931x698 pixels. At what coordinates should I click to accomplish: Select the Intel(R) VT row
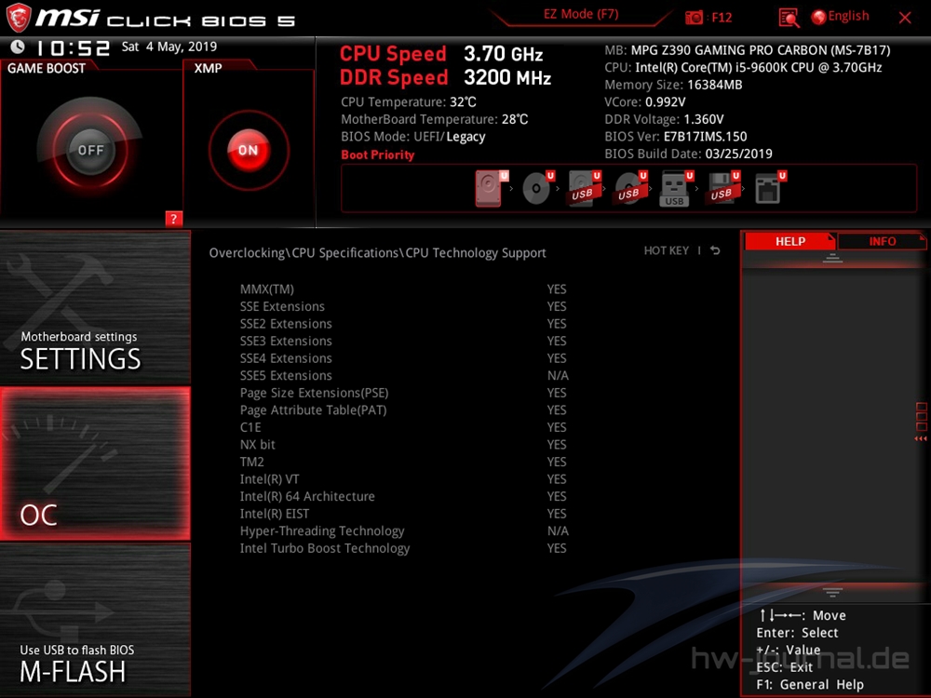pyautogui.click(x=404, y=478)
